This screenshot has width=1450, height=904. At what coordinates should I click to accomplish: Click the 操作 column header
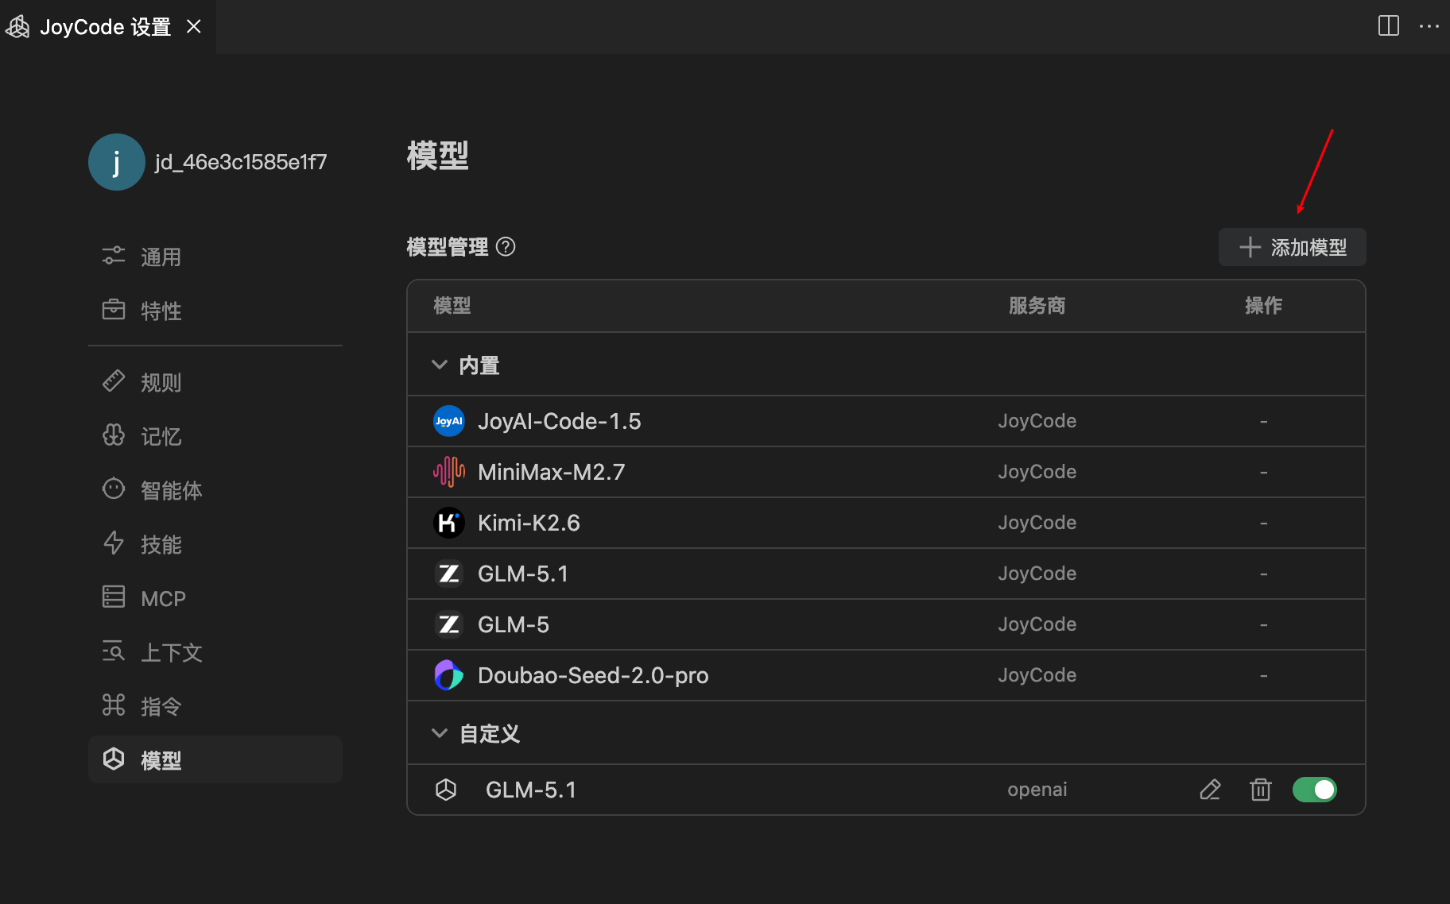tap(1263, 306)
